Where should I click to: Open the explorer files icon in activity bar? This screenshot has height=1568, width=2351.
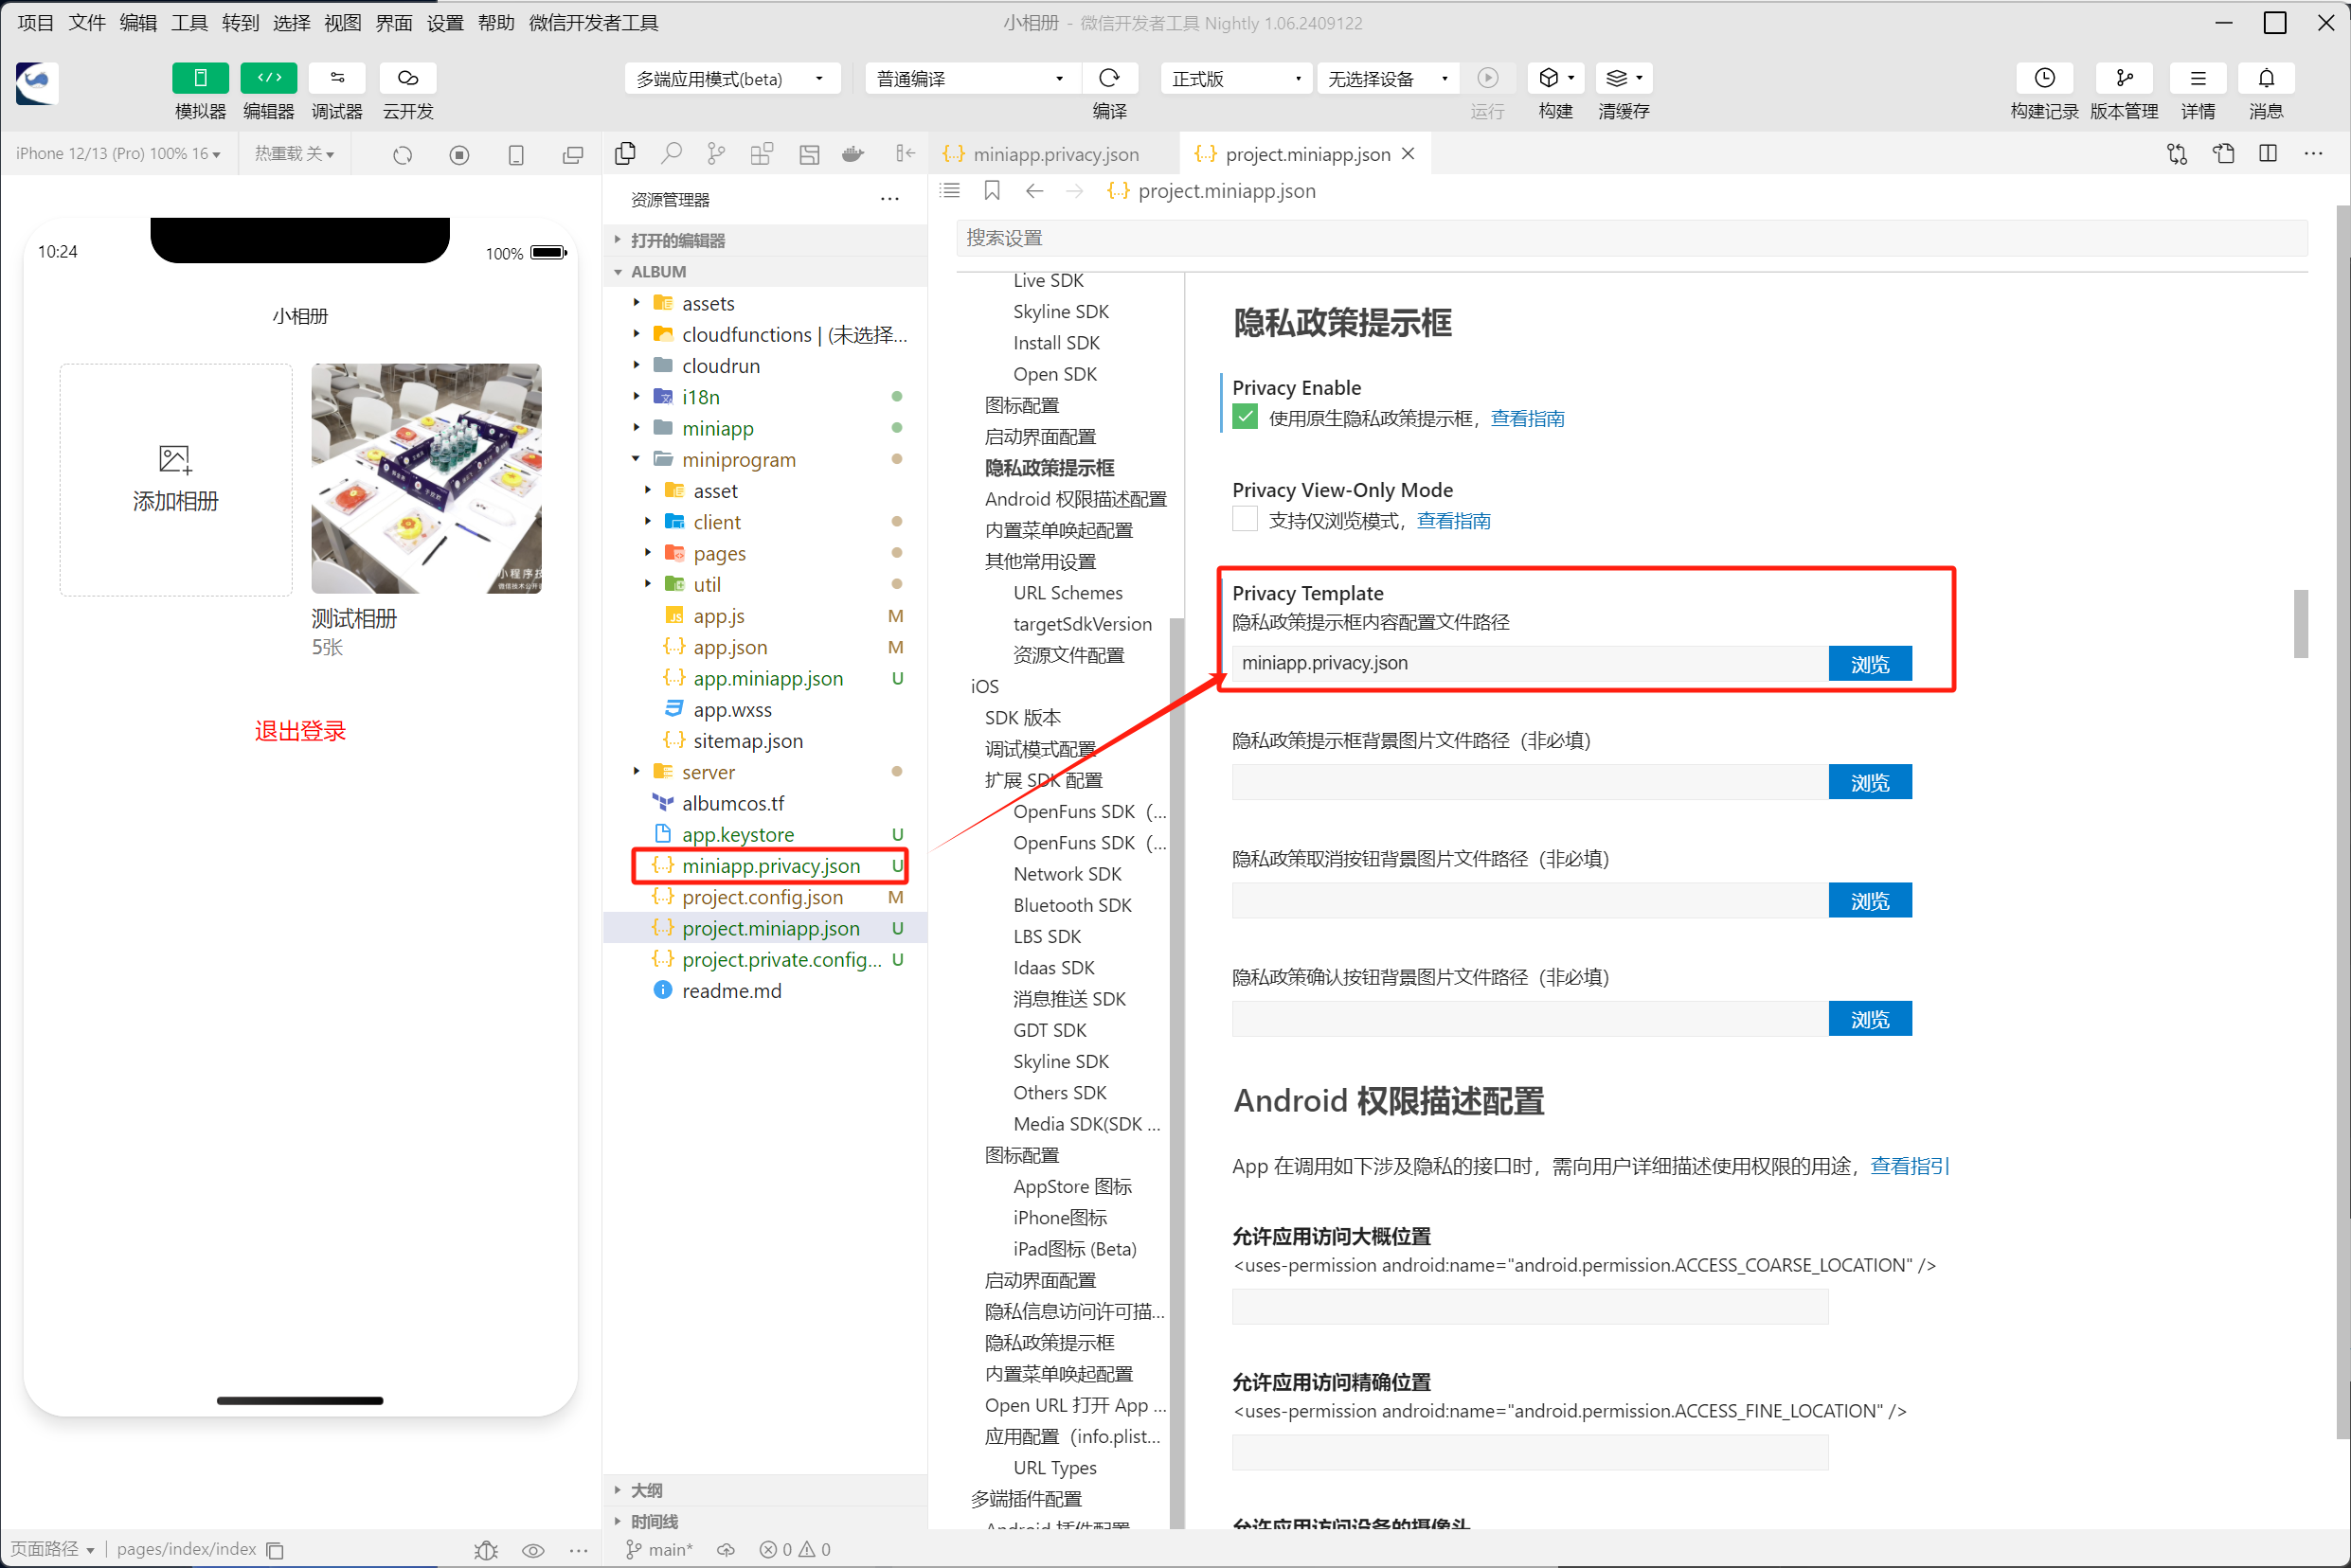[625, 153]
